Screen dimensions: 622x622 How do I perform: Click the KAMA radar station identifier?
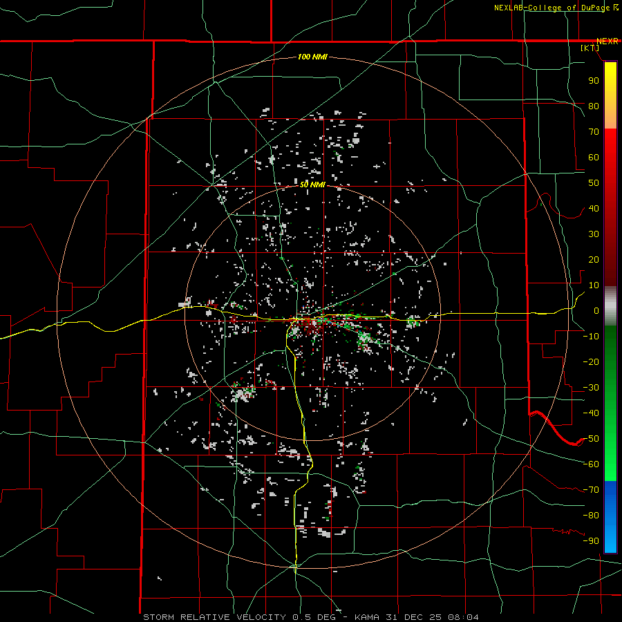point(367,617)
